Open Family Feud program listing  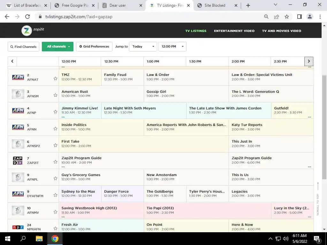coord(122,77)
